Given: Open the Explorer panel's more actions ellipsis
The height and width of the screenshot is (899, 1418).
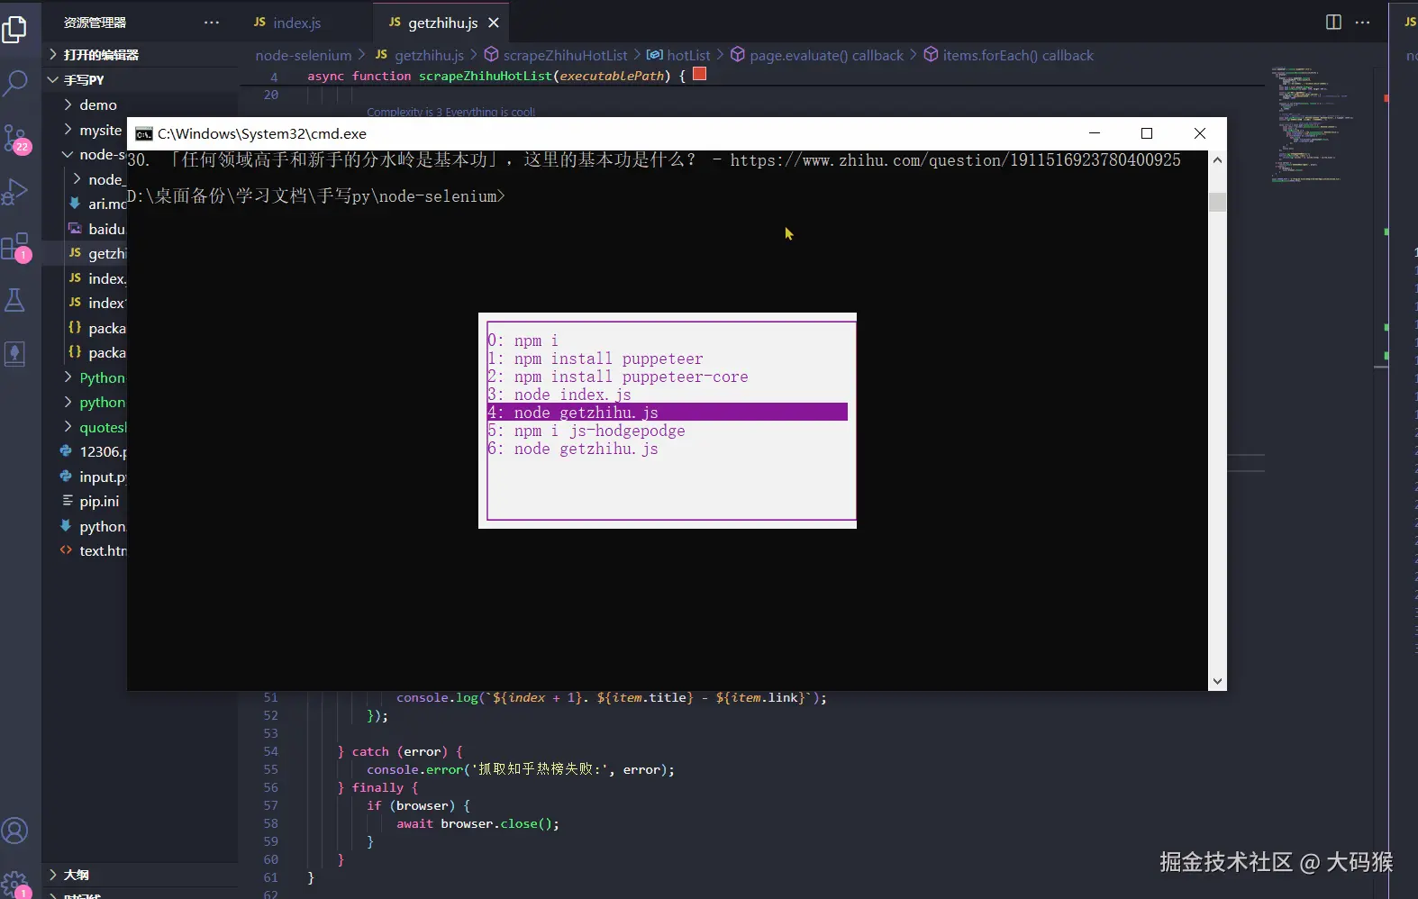Looking at the screenshot, I should 212,23.
